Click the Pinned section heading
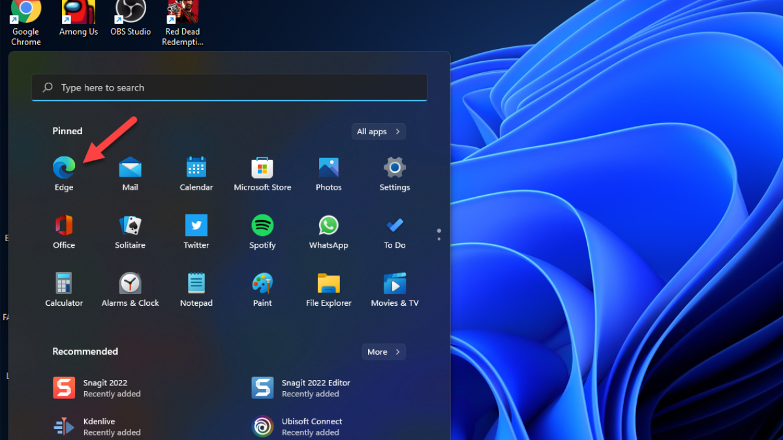The image size is (783, 440). click(68, 131)
